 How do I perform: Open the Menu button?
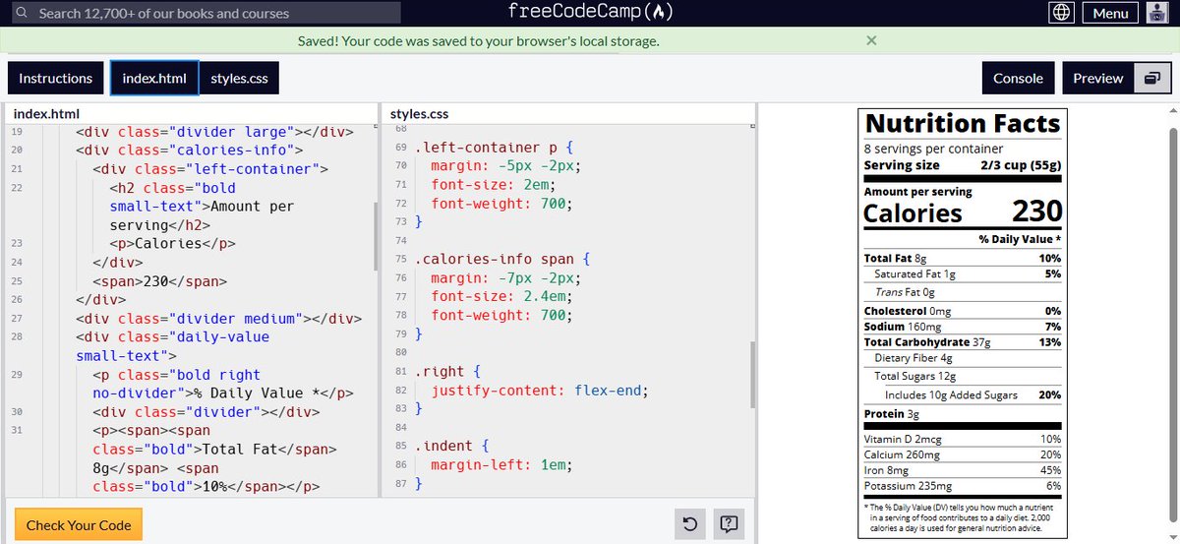[x=1110, y=13]
